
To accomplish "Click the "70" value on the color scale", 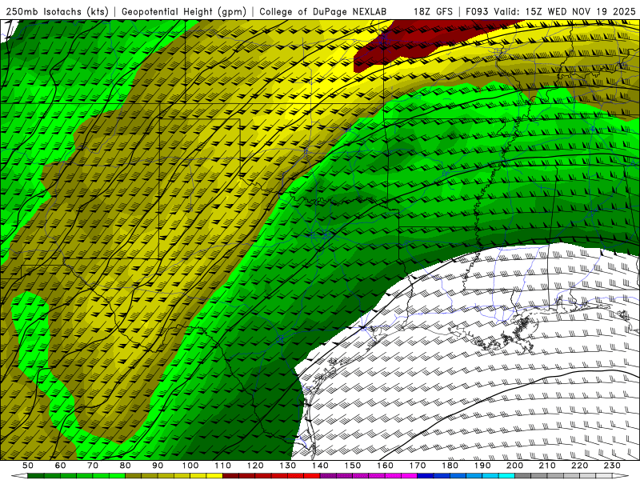I will point(93,466).
